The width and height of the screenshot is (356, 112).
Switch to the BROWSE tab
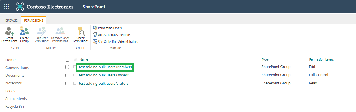click(x=11, y=20)
